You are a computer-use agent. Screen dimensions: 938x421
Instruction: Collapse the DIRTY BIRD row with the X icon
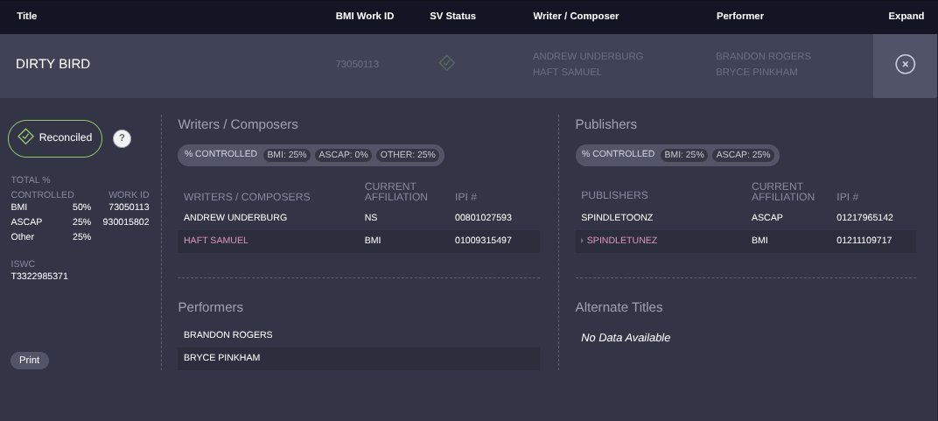coord(905,64)
